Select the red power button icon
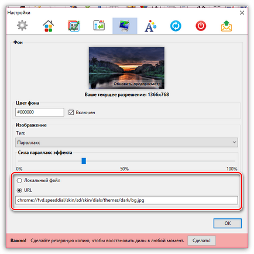Viewport: 254px width, 254px height. tap(201, 26)
